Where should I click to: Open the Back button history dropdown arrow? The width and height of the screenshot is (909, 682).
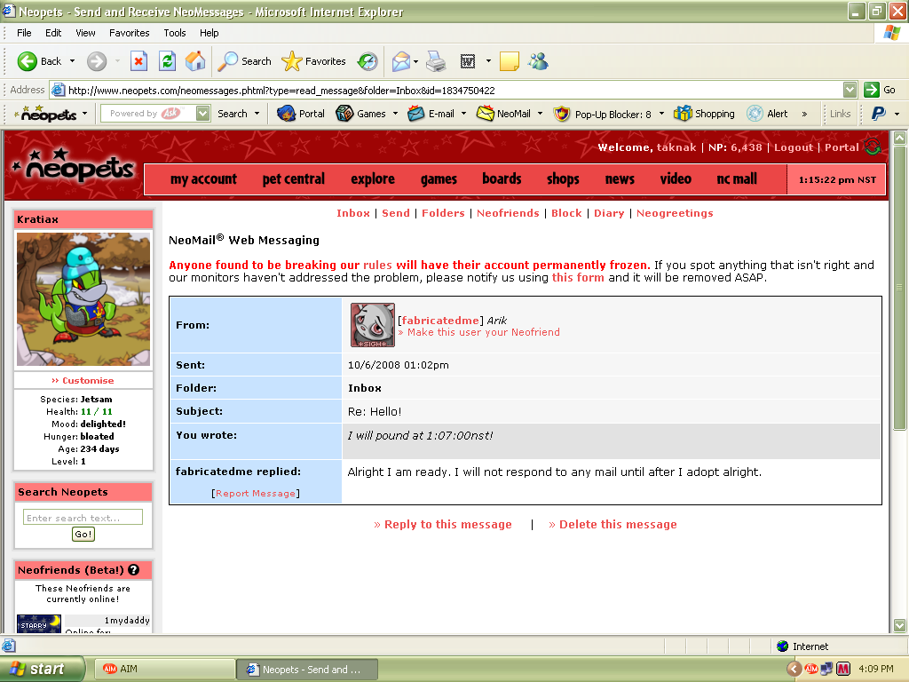click(73, 61)
